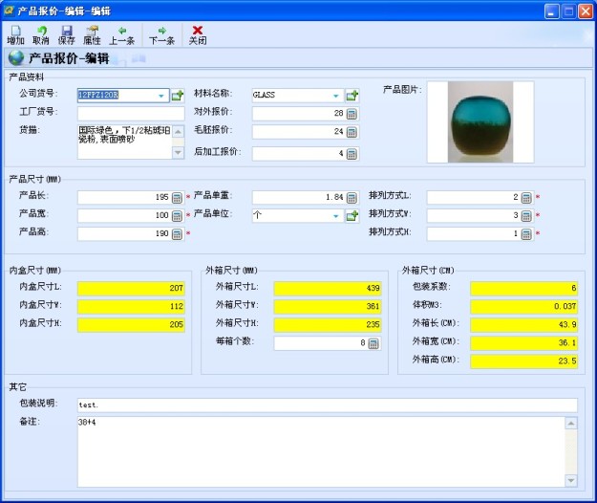This screenshot has height=503, width=597.
Task: Open calculator icon for 每箱个数
Action: (x=373, y=343)
